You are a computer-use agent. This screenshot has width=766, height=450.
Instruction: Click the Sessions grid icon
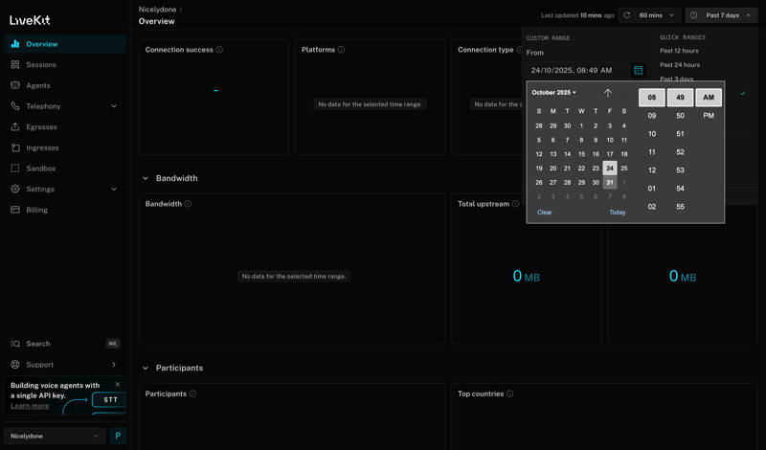[15, 64]
